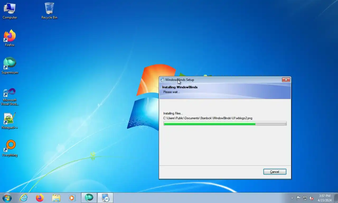Screen dimensions: 338x203
Task: Open the Recycle Bin desktop icon
Action: click(49, 11)
